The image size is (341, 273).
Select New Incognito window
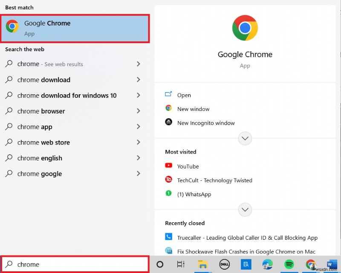[x=206, y=123]
